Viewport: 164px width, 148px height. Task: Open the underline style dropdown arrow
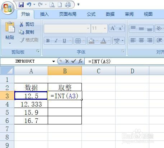pos(70,41)
